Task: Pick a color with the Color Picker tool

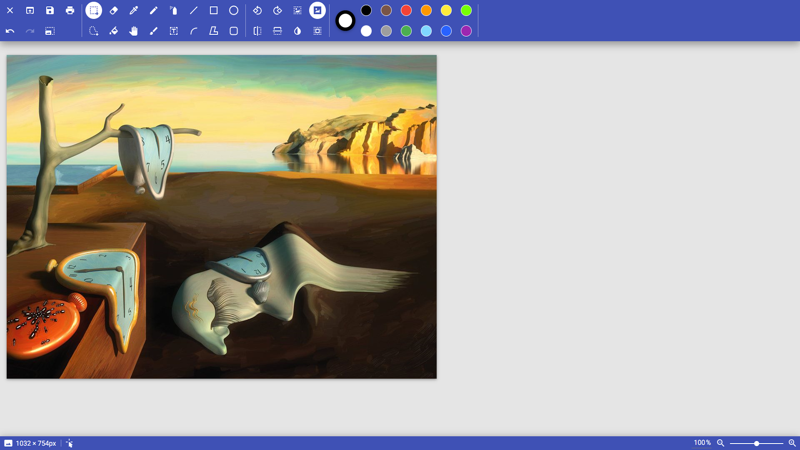Action: point(134,10)
